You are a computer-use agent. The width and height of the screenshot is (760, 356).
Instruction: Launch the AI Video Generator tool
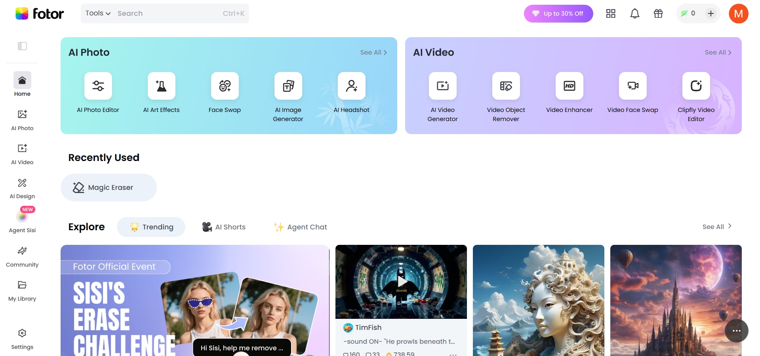tap(443, 97)
